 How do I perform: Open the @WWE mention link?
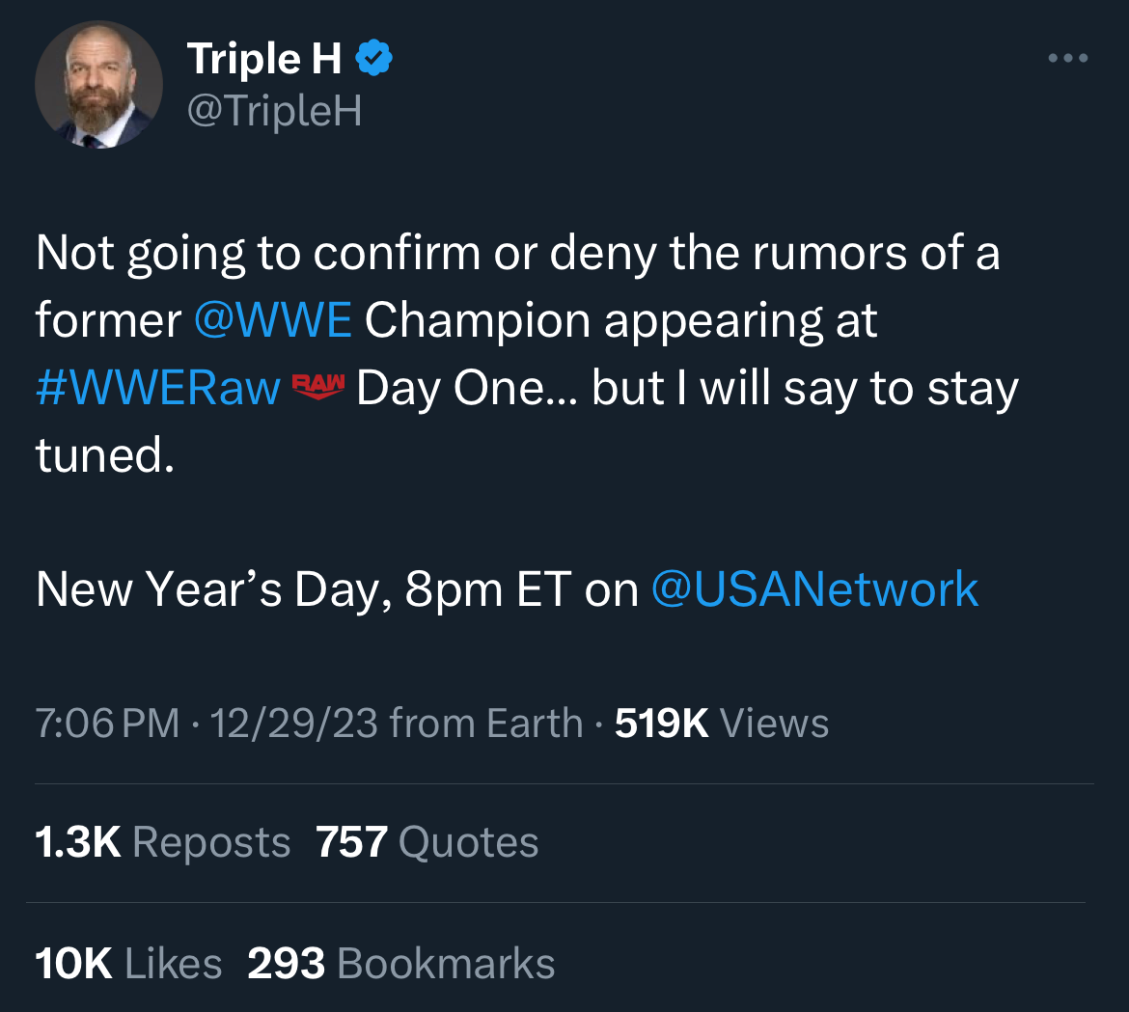(273, 320)
